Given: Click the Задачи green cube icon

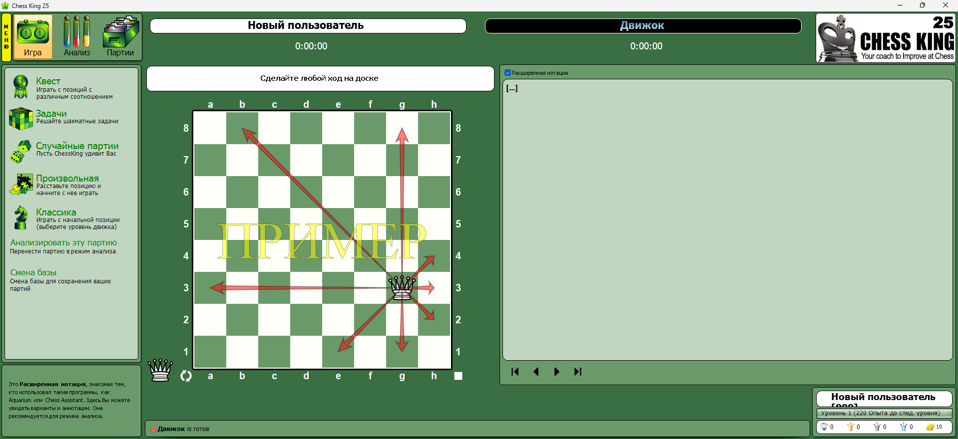Looking at the screenshot, I should 20,119.
